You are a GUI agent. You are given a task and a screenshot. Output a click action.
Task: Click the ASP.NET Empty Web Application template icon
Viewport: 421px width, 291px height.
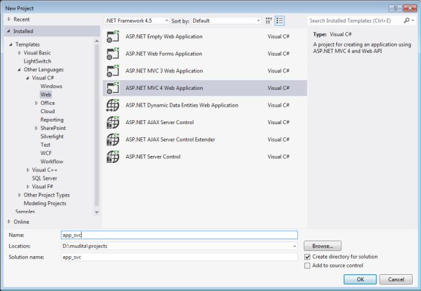tap(113, 36)
